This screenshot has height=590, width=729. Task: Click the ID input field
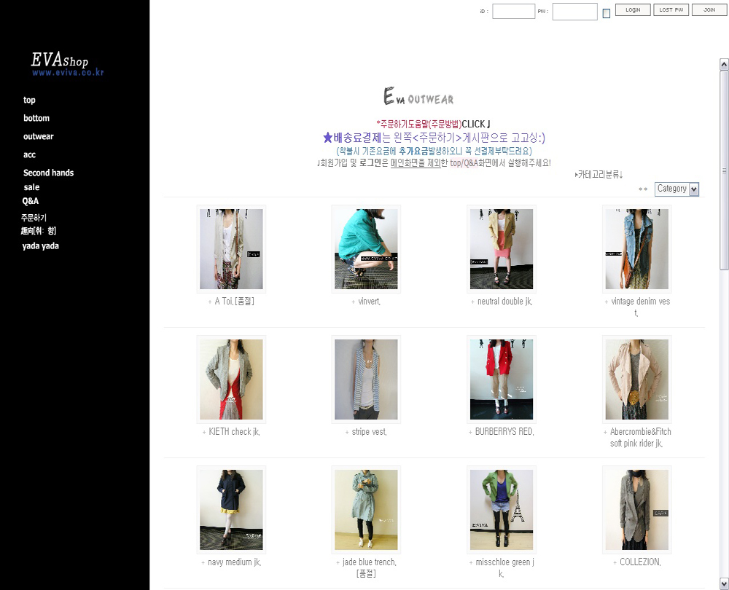[x=513, y=12]
